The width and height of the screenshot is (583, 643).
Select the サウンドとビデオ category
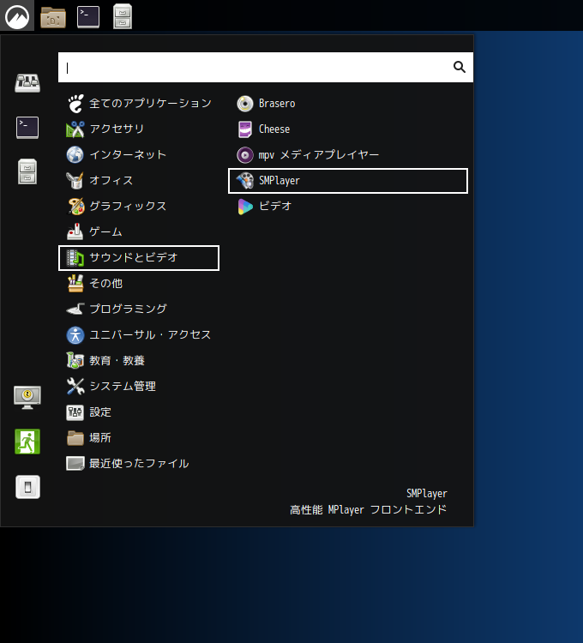pyautogui.click(x=139, y=258)
